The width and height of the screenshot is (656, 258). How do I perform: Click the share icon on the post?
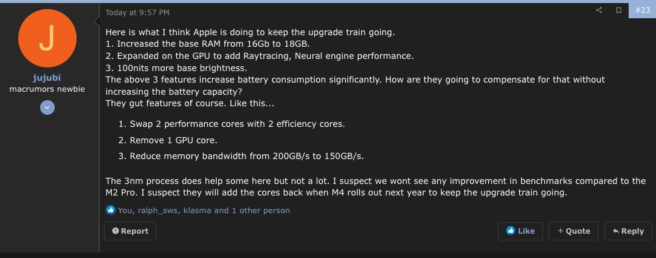click(599, 10)
